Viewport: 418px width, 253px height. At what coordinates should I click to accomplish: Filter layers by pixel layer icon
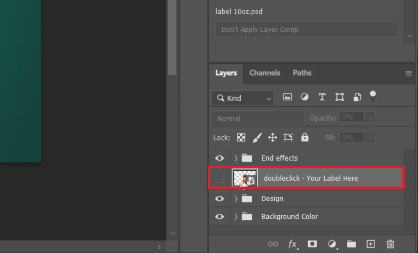point(287,97)
